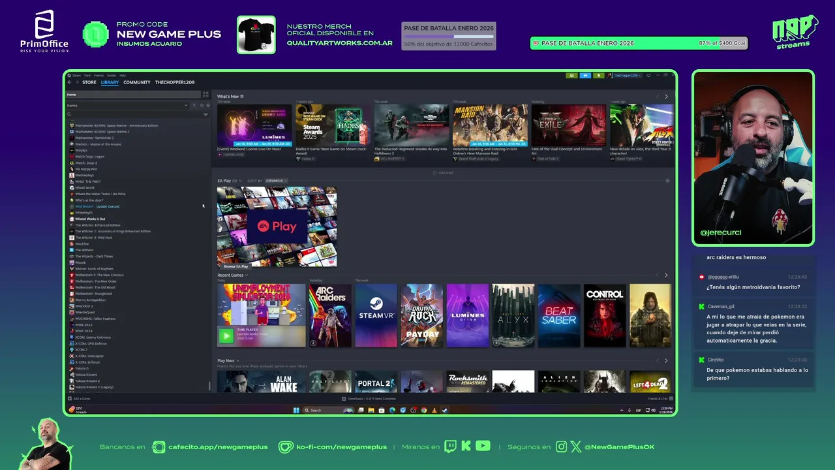Screen dimensions: 835x470
Task: Click the magnifier icon in library search
Action: point(69,114)
